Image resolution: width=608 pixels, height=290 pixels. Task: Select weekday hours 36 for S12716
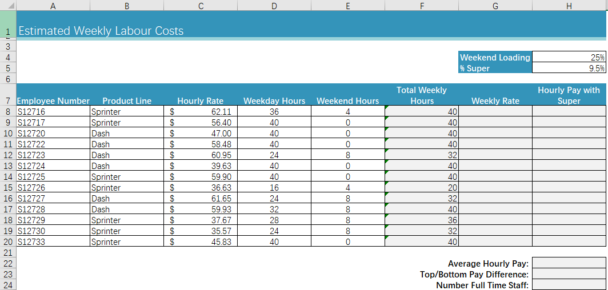pyautogui.click(x=274, y=111)
